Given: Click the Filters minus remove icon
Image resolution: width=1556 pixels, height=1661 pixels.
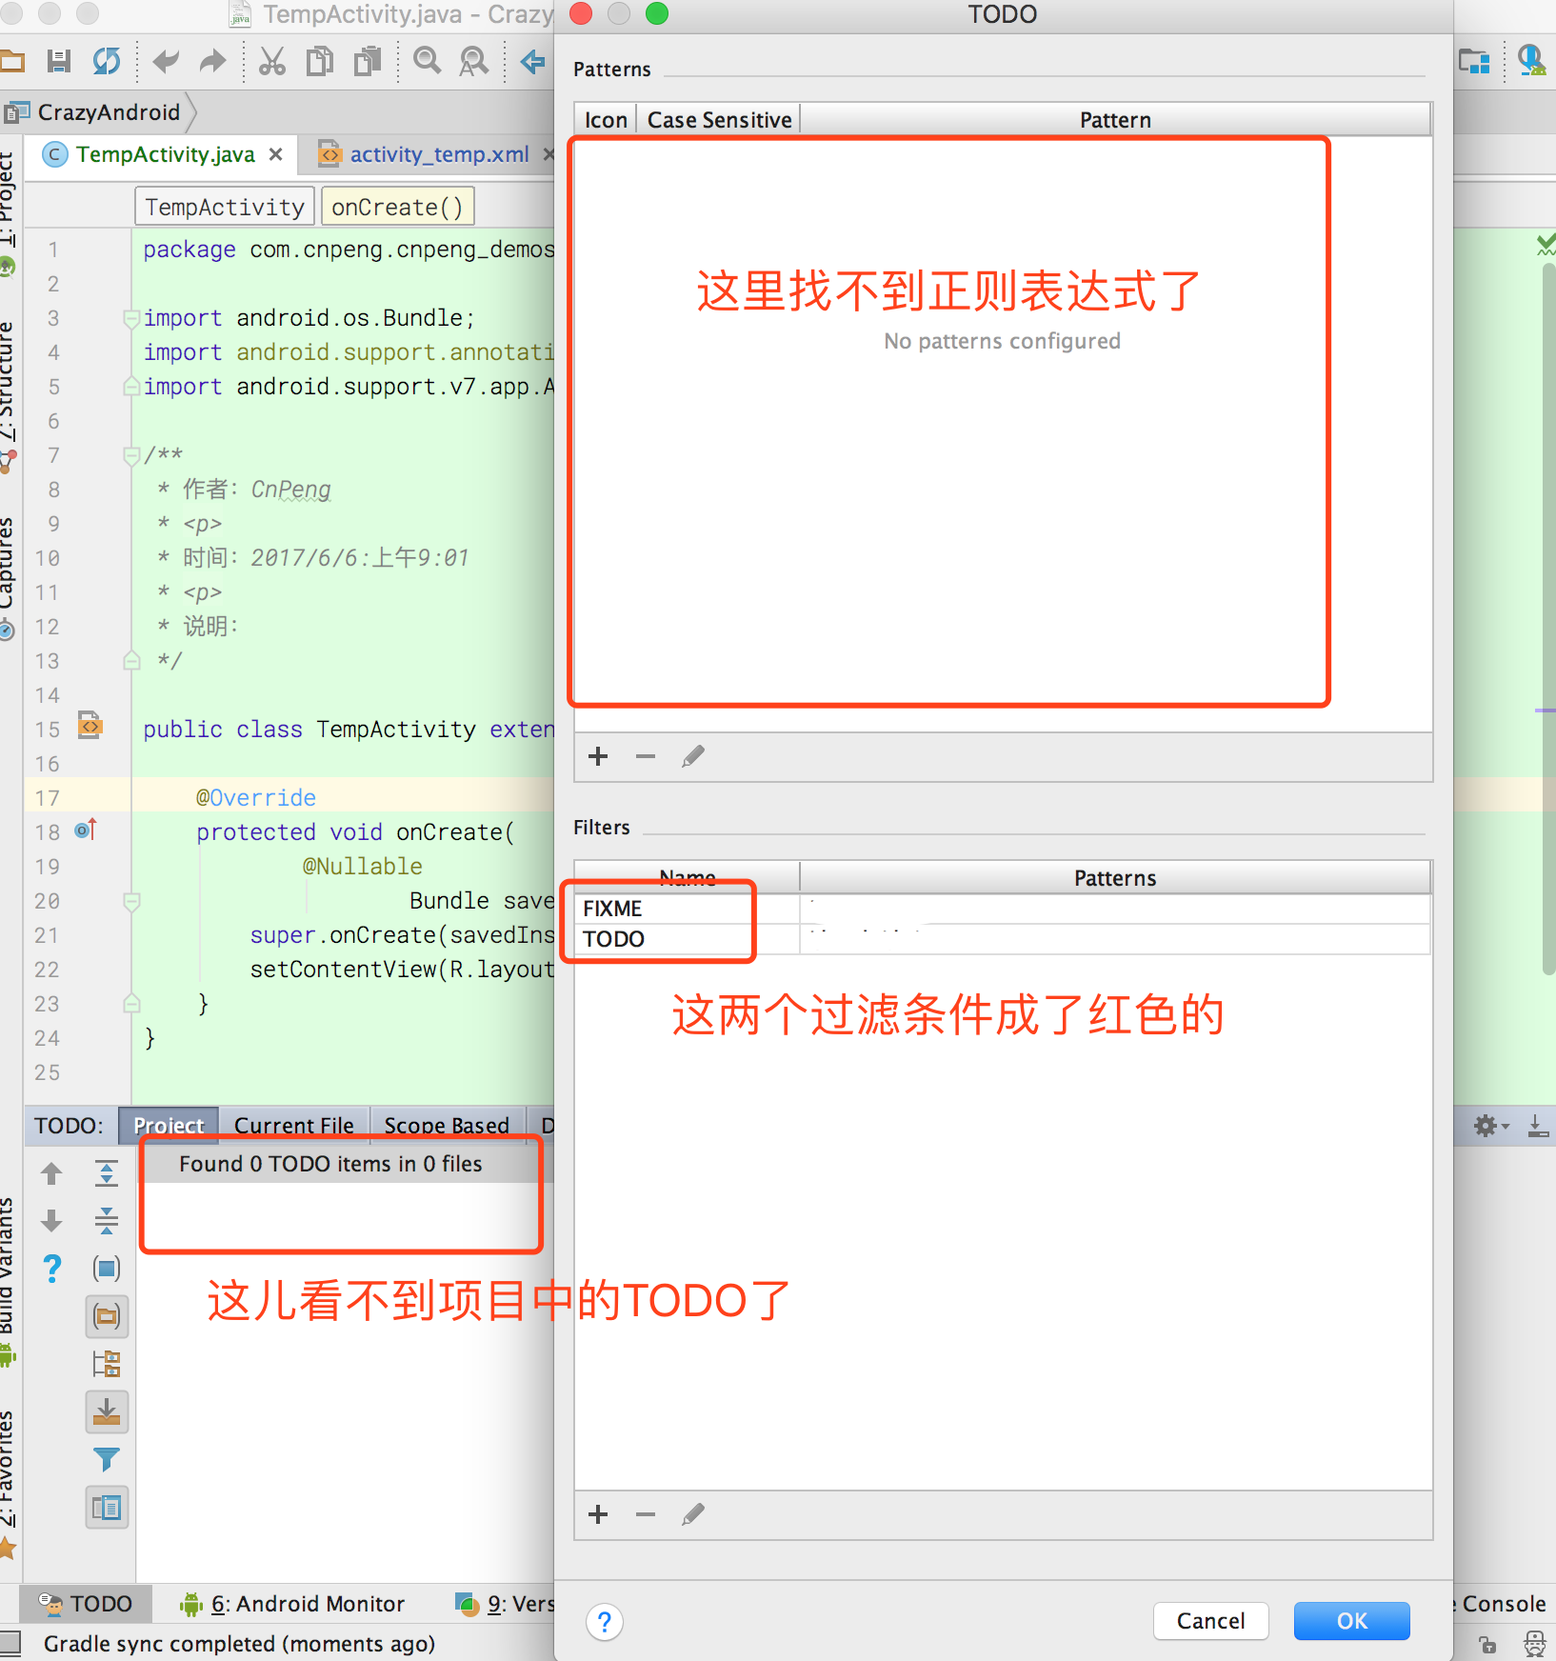Looking at the screenshot, I should point(646,1514).
